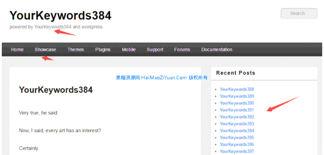Viewport: 324px width, 155px height.
Task: Open recent post YourKeywords397
Action: (237, 151)
